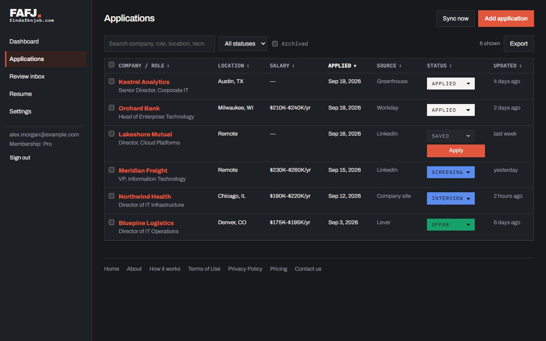This screenshot has height=341, width=546.
Task: Click the FAFJ findafknjob.com logo
Action: tap(32, 15)
